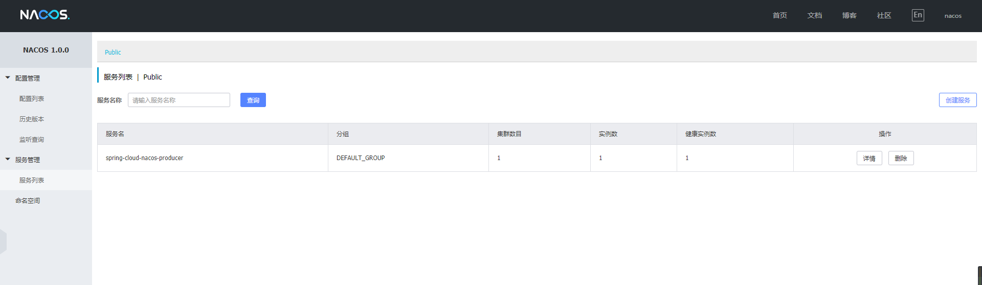The width and height of the screenshot is (982, 285).
Task: Open 首页 in the top navigation
Action: pos(779,16)
